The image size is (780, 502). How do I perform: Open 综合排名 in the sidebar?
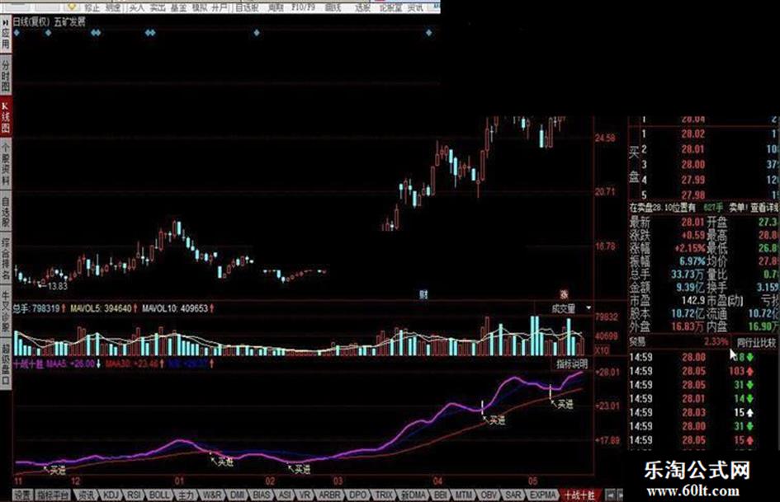[6, 259]
